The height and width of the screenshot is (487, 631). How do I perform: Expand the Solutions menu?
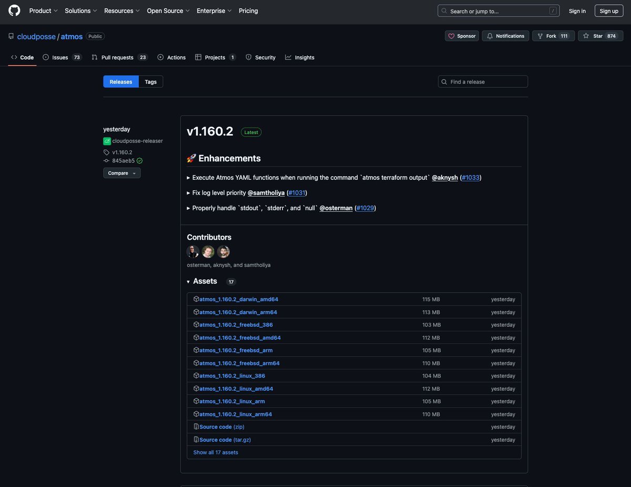click(81, 11)
